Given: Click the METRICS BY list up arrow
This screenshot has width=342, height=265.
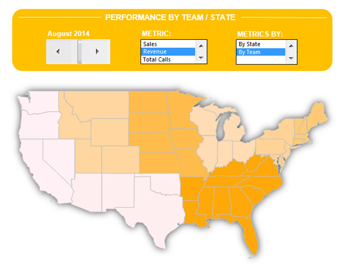Looking at the screenshot, I should 291,46.
